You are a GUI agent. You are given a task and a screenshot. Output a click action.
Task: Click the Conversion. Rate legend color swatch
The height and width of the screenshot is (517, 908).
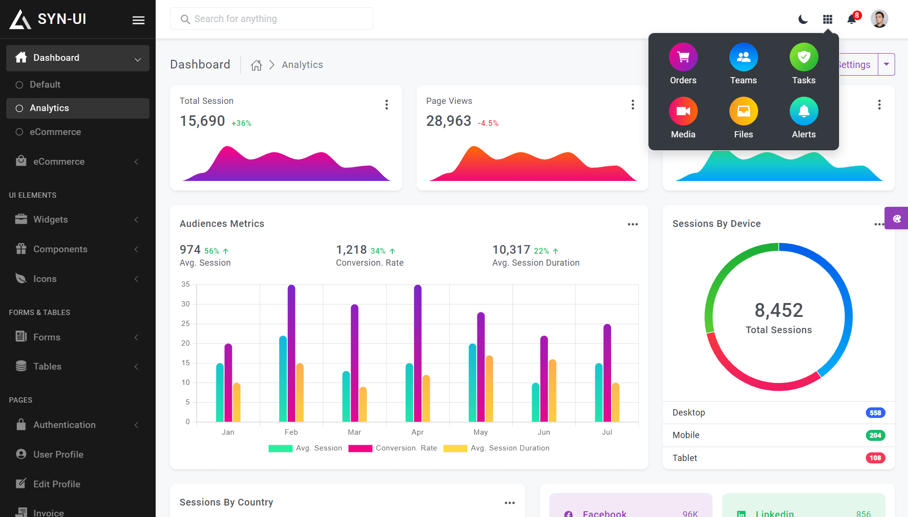[x=360, y=448]
